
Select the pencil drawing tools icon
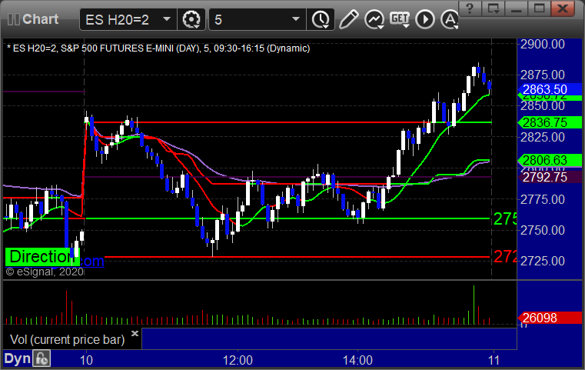pos(349,19)
